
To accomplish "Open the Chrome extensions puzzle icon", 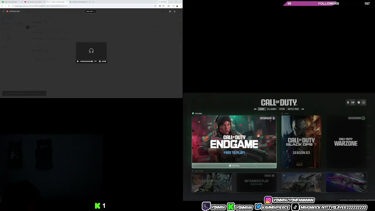I will pyautogui.click(x=163, y=6).
